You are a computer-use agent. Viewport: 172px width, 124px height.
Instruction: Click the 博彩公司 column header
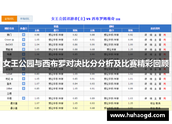(x=9, y=28)
